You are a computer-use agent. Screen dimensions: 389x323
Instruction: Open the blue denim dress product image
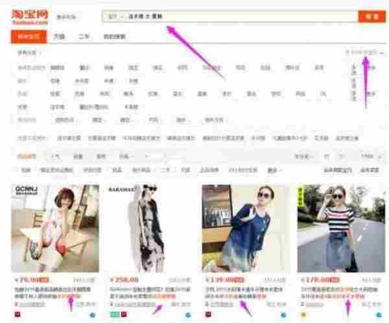pos(245,228)
